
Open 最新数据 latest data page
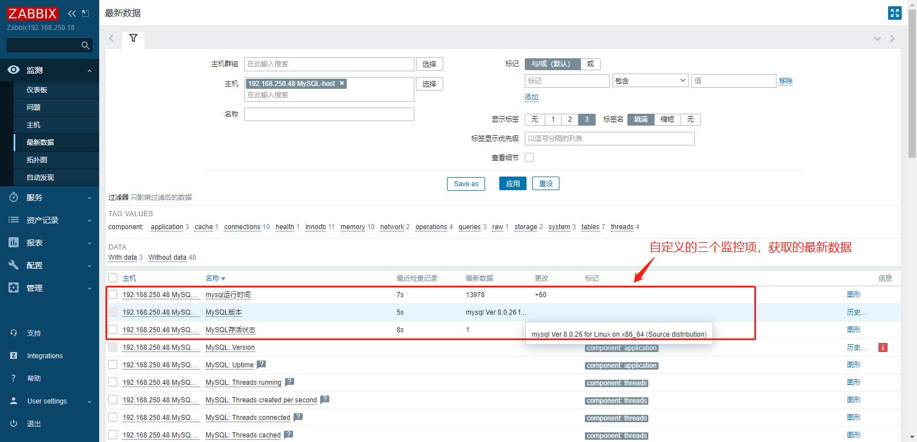(x=56, y=143)
